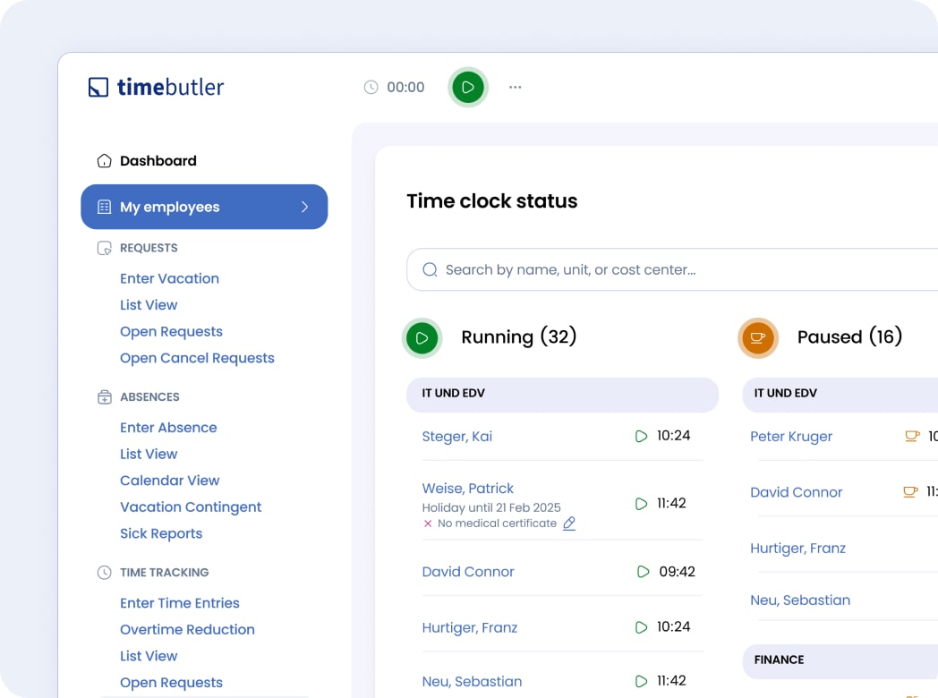Click the edit pencil next to medical certificate
The width and height of the screenshot is (938, 698).
click(x=569, y=523)
